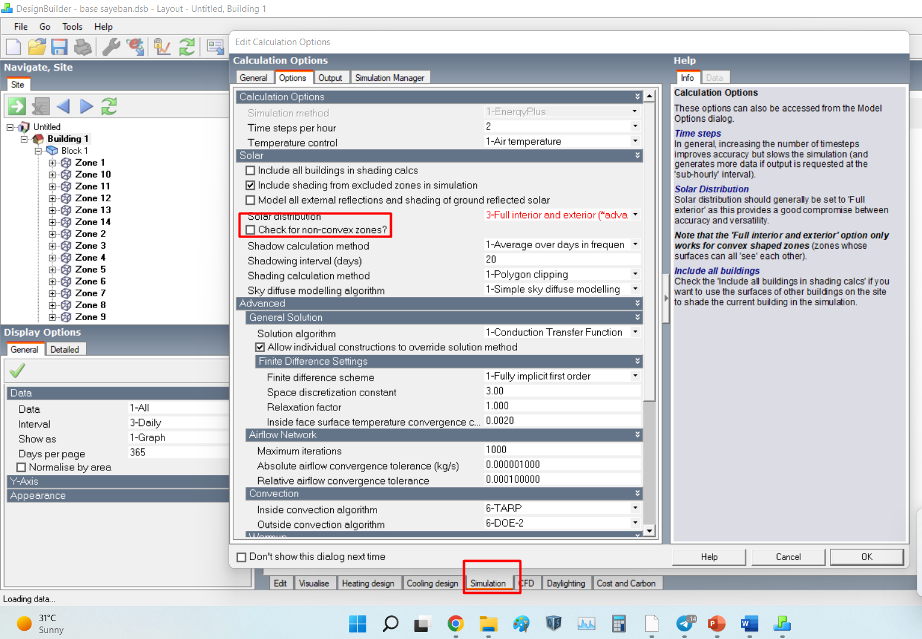The width and height of the screenshot is (922, 639).
Task: Open the Temperature control dropdown
Action: (x=635, y=141)
